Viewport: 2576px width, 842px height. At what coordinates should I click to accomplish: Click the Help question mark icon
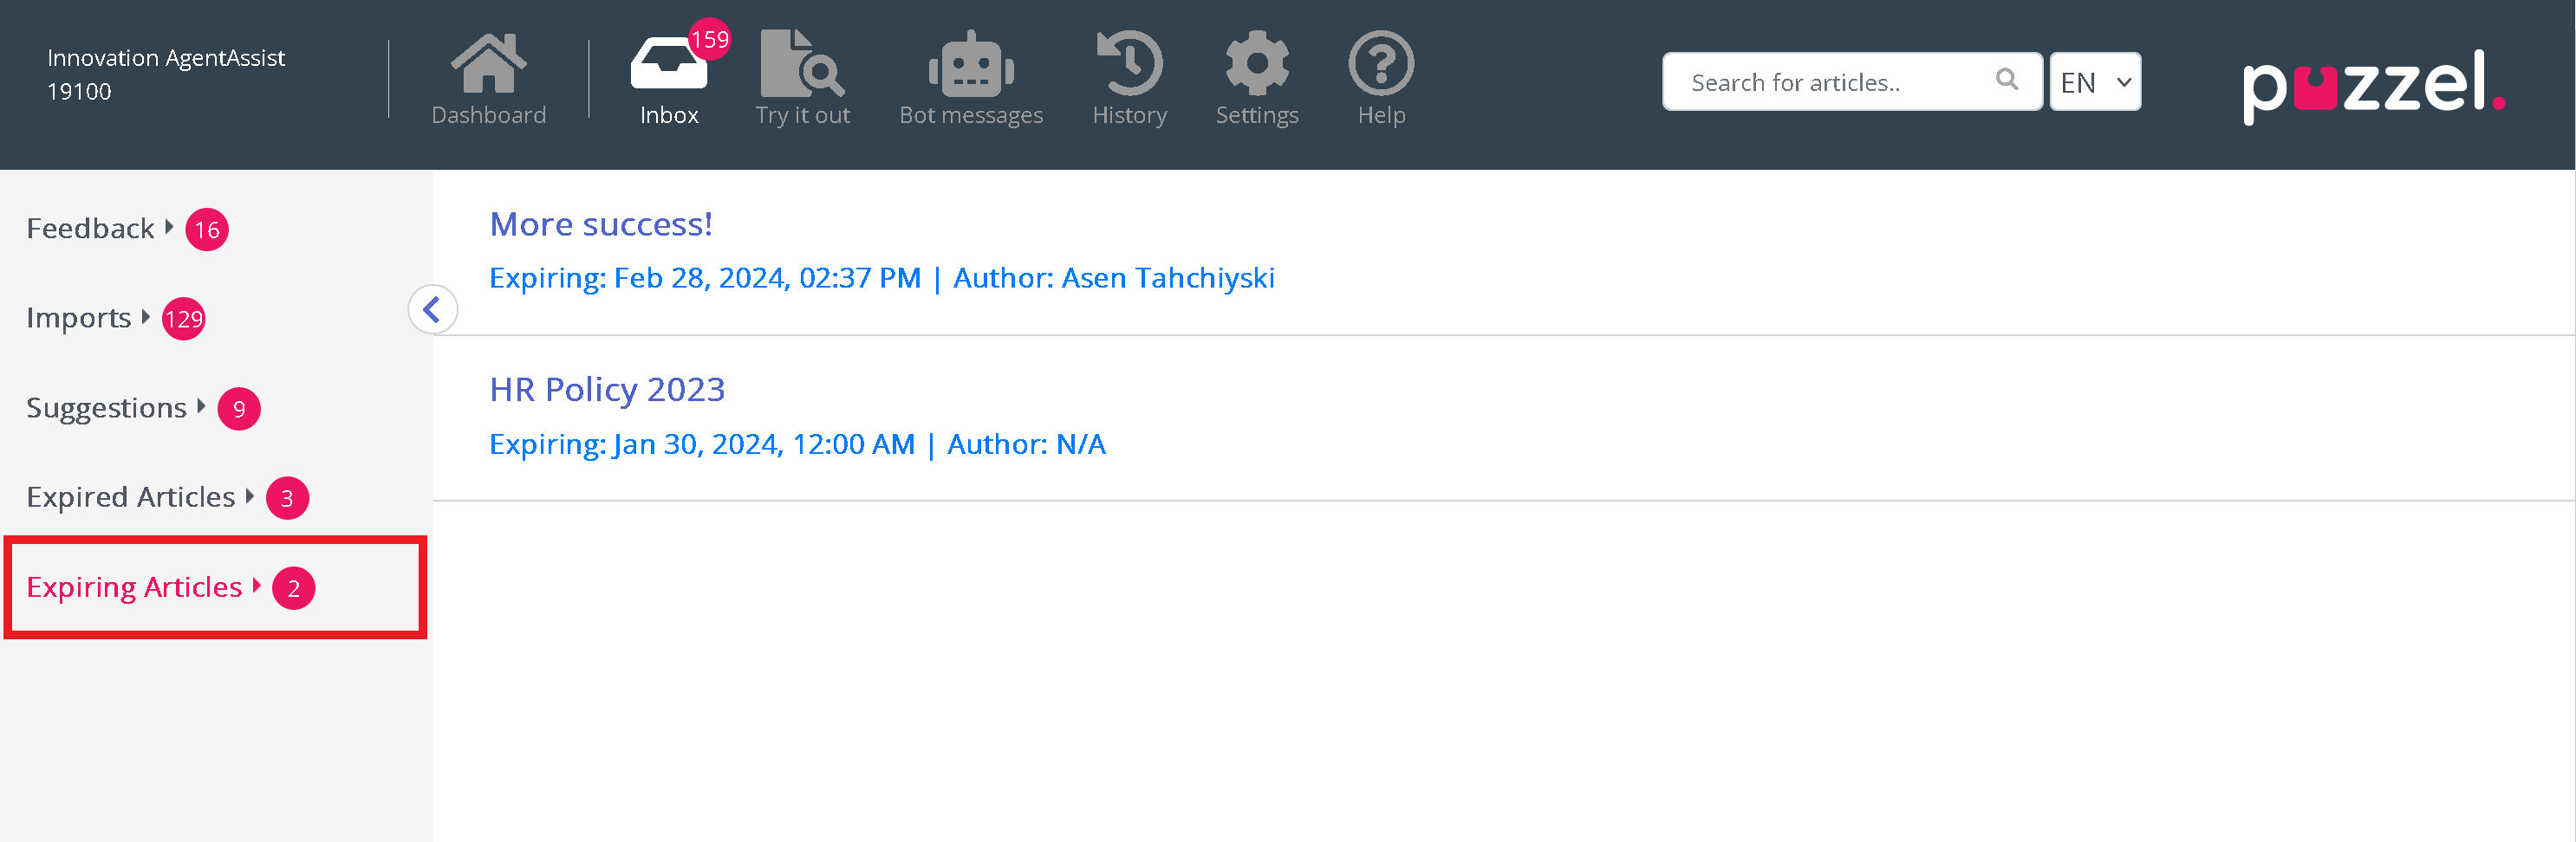(x=1380, y=64)
